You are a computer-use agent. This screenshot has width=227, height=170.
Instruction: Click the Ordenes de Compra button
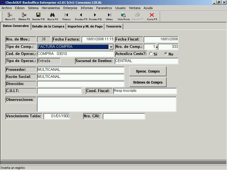click(148, 82)
